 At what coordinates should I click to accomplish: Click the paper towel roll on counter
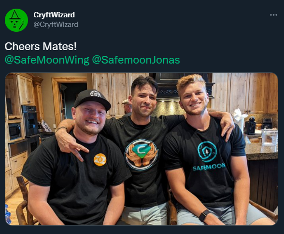[240, 120]
